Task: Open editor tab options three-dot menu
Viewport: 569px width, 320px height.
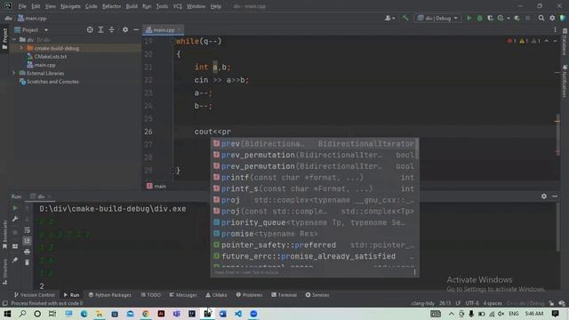Action: tap(555, 29)
